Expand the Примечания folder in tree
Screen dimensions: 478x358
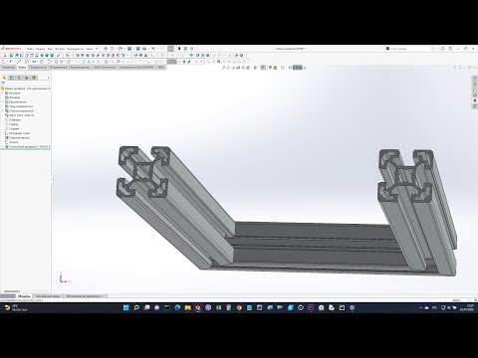3,101
